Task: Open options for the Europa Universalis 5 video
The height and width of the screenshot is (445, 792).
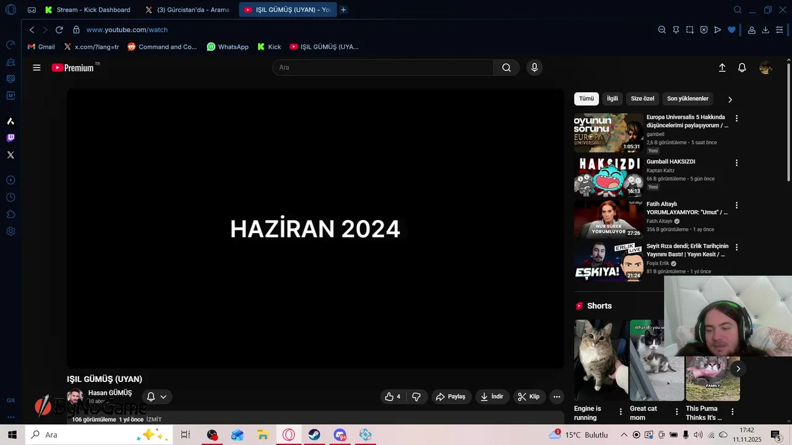Action: (x=736, y=118)
